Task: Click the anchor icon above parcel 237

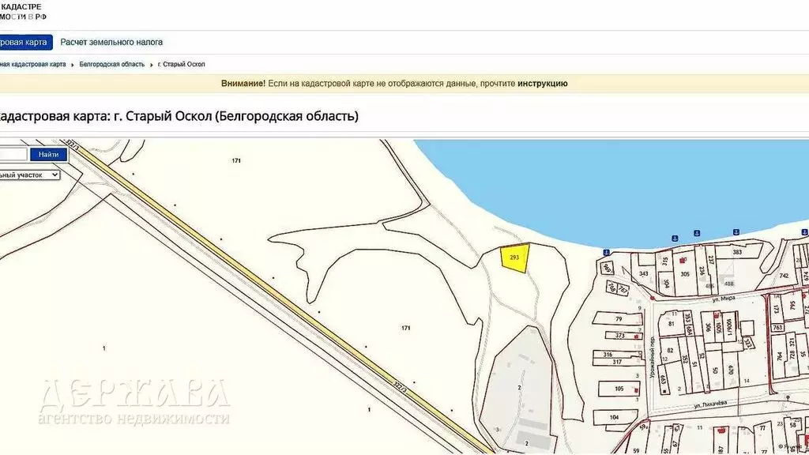Action: tap(697, 233)
